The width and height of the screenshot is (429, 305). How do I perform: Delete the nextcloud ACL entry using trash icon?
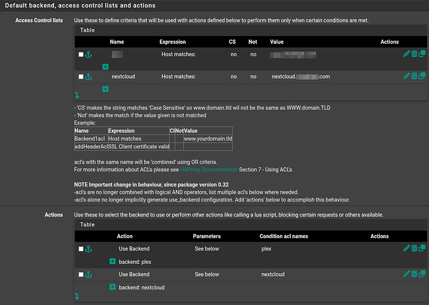(414, 76)
